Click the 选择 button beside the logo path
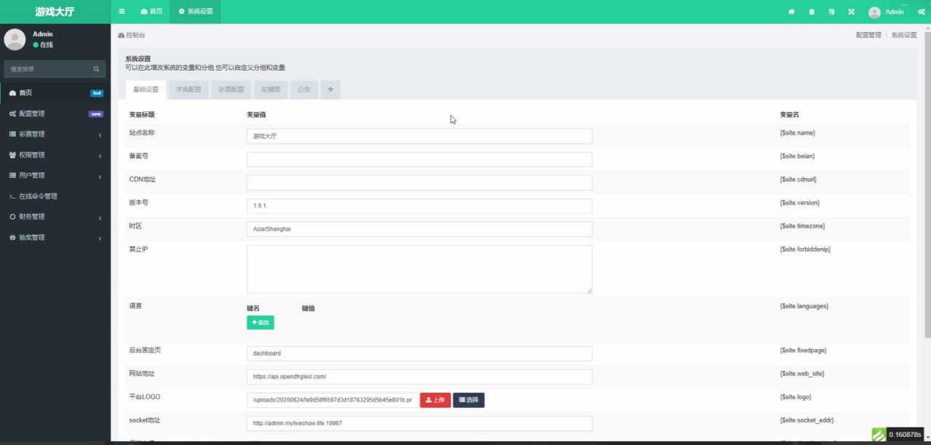The height and width of the screenshot is (445, 931). [468, 400]
